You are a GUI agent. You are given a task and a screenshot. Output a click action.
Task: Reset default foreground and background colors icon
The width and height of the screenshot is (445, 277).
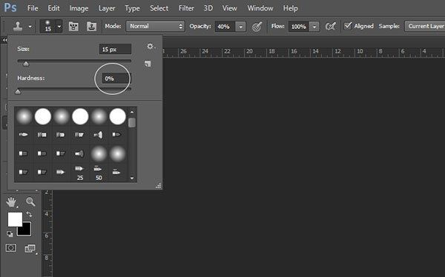10,234
